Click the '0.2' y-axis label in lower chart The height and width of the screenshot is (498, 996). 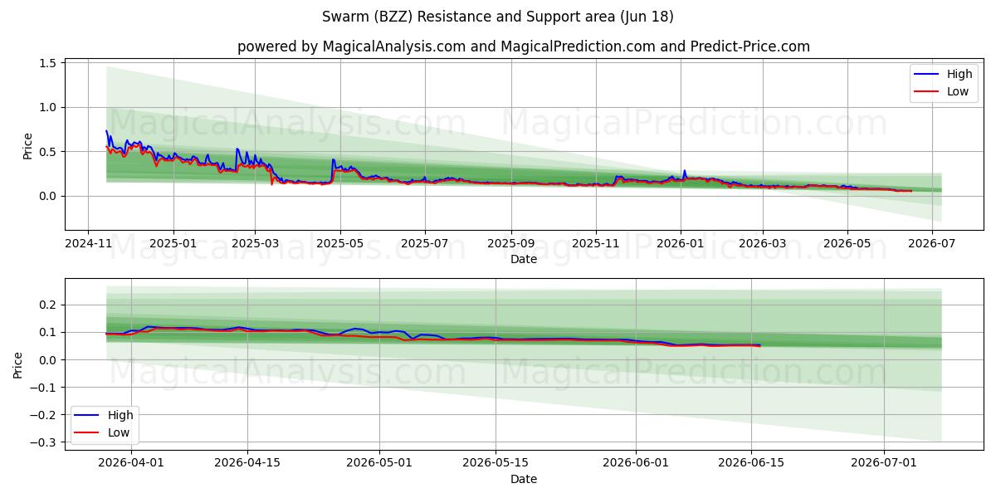(x=47, y=305)
